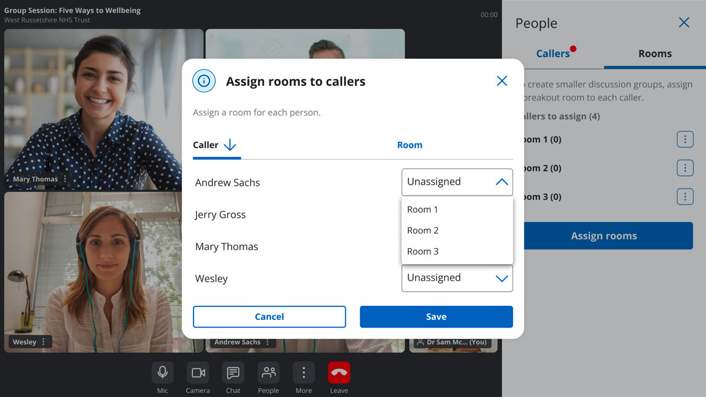Toggle the Camera button

click(198, 373)
